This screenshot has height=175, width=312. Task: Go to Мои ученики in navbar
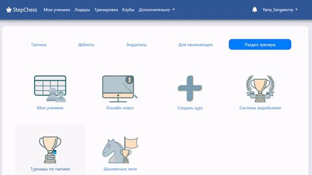pyautogui.click(x=57, y=10)
